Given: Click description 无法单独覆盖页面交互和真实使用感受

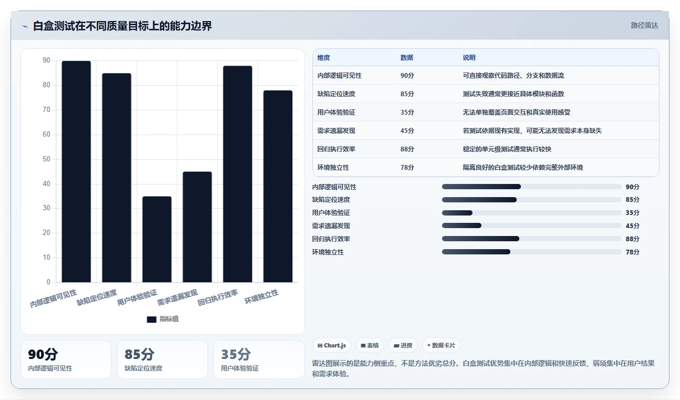Looking at the screenshot, I should coord(517,112).
